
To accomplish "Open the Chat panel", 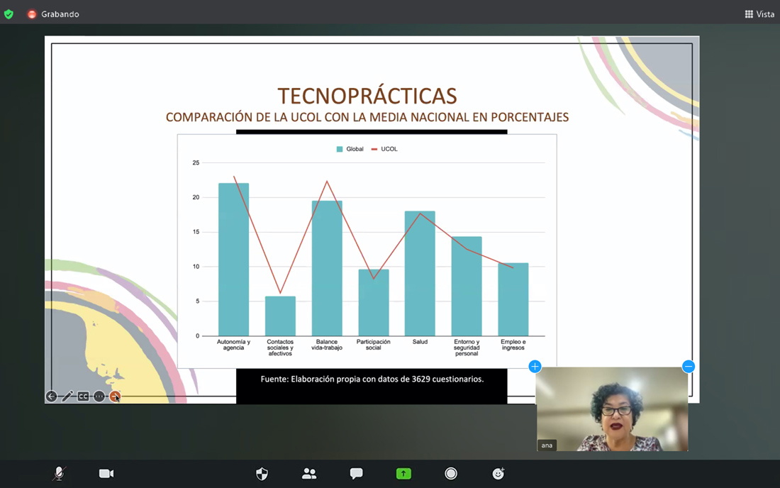I will pyautogui.click(x=356, y=474).
